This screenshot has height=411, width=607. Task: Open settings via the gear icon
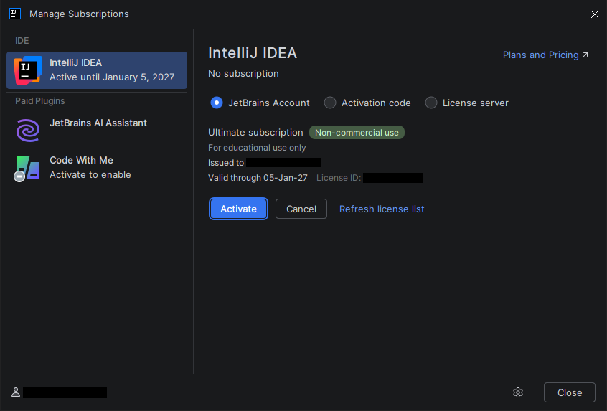(518, 392)
